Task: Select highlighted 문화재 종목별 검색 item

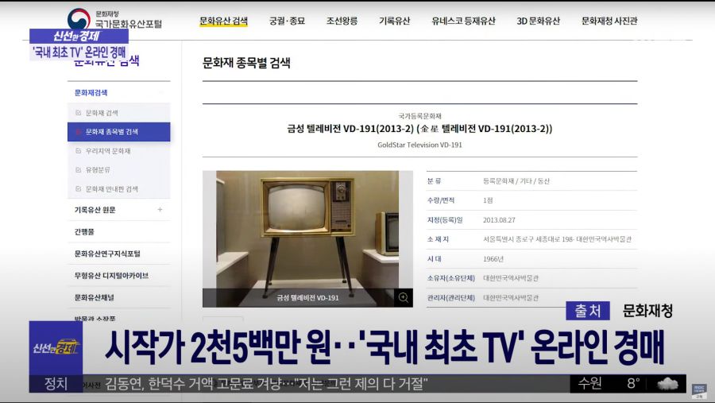Action: (118, 132)
